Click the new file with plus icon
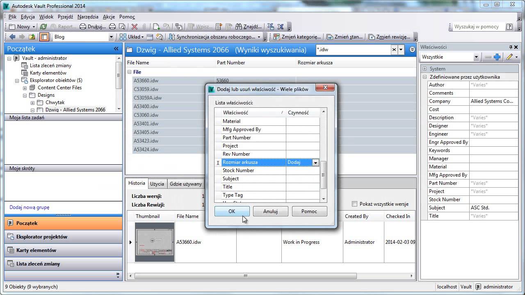The image size is (525, 295). coord(156,27)
